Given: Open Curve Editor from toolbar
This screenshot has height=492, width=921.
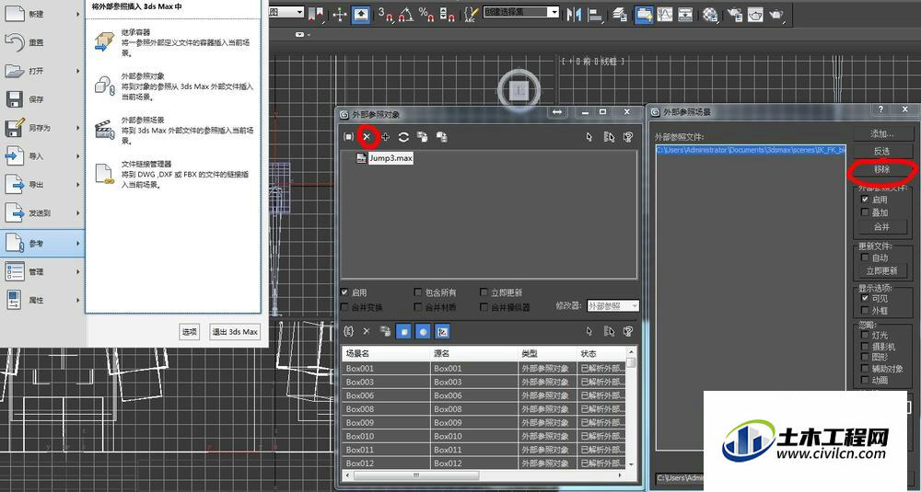Looking at the screenshot, I should tap(665, 15).
